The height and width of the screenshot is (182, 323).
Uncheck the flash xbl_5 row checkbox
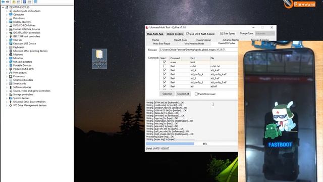165,78
